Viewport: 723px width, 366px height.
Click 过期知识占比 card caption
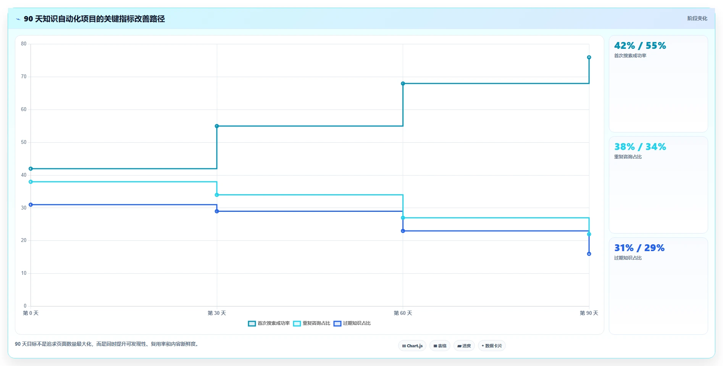tap(628, 258)
